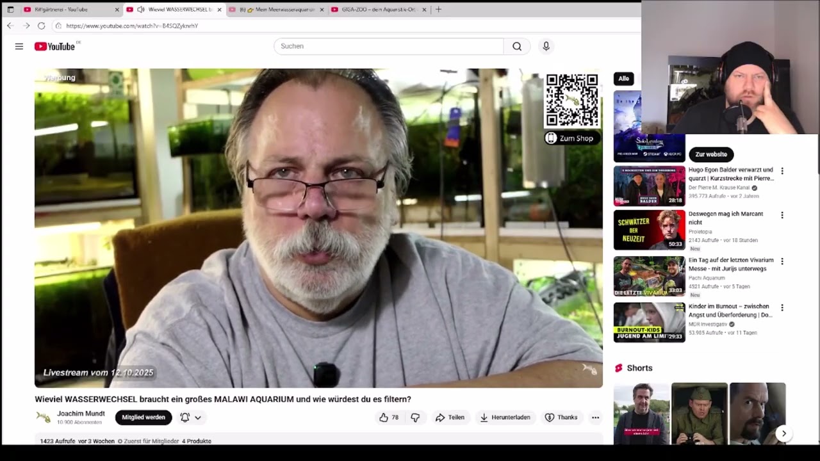
Task: Open options for Vivarium Messe video
Action: (x=782, y=261)
